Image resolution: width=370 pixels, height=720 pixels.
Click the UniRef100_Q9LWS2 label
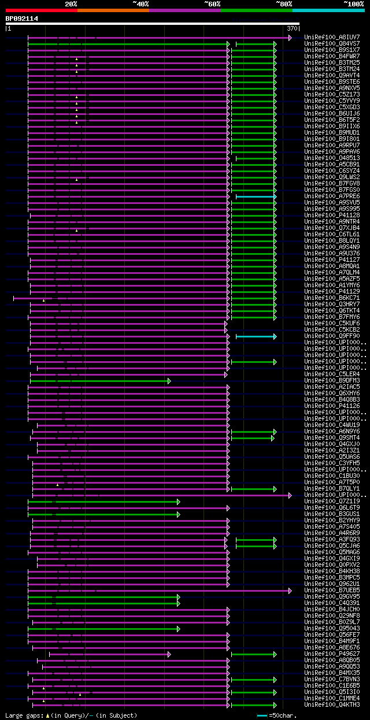tap(332, 177)
